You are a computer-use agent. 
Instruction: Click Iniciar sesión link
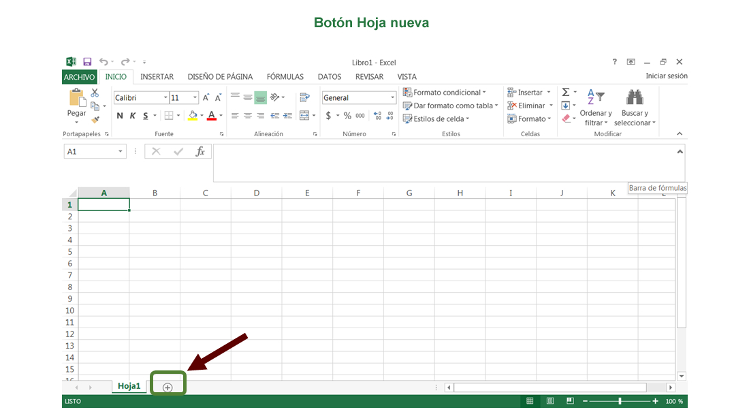(x=667, y=76)
